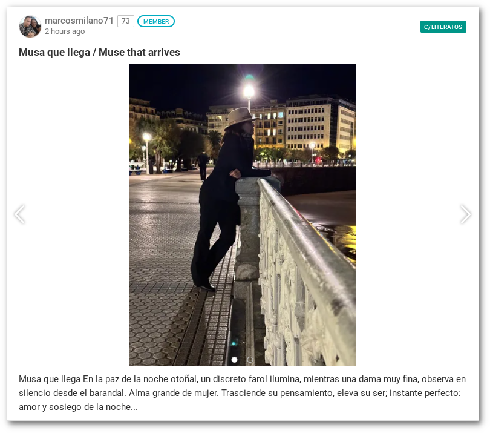Open the post's night promenade photo
Screen dimensions: 490x433
pyautogui.click(x=242, y=215)
